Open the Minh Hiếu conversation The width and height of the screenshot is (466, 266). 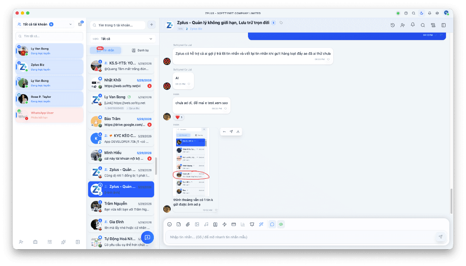[x=121, y=155]
